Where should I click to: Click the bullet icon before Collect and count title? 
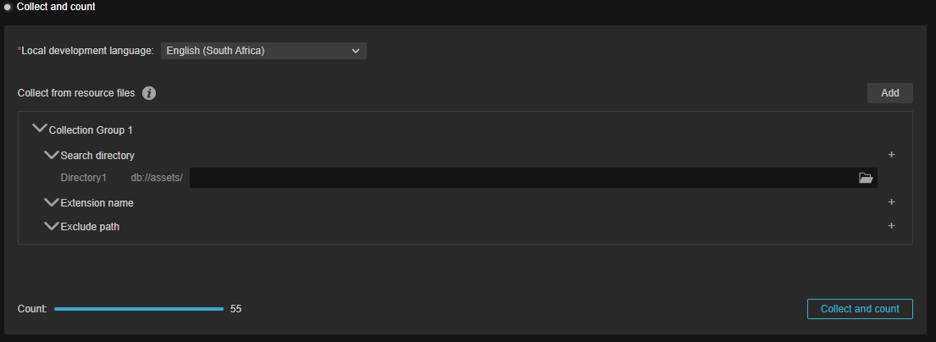[x=8, y=7]
